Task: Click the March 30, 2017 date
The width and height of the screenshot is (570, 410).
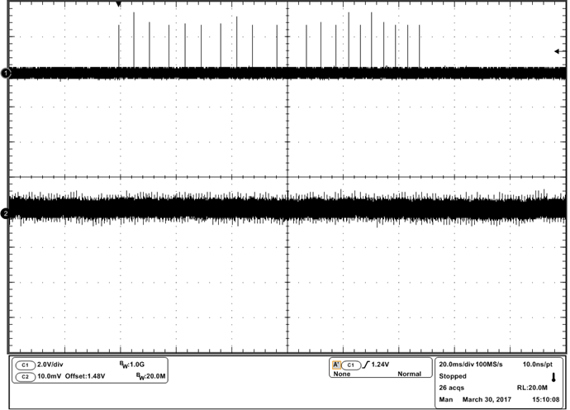Action: click(x=487, y=399)
